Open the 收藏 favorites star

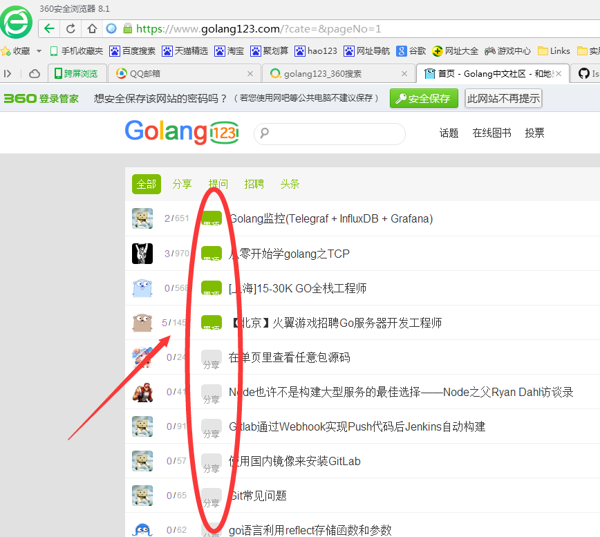click(6, 51)
